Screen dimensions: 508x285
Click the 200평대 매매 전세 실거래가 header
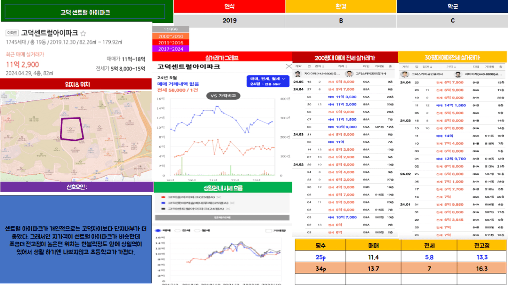(x=345, y=58)
